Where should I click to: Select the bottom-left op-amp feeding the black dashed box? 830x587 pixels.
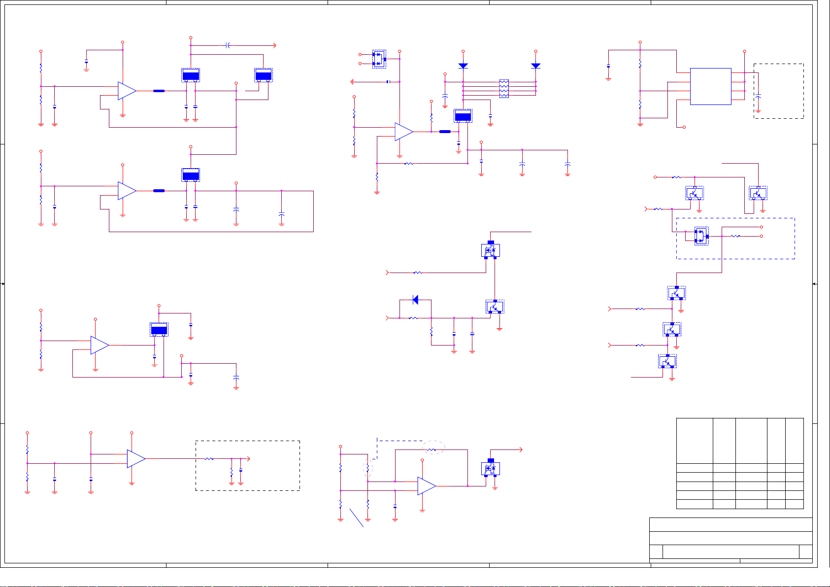tap(136, 458)
